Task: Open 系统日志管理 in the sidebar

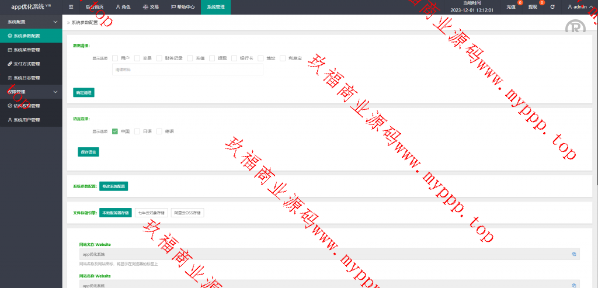Action: point(26,78)
